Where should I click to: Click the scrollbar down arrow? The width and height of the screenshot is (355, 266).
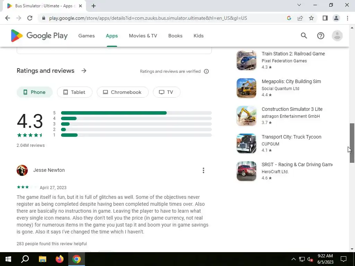[352, 249]
